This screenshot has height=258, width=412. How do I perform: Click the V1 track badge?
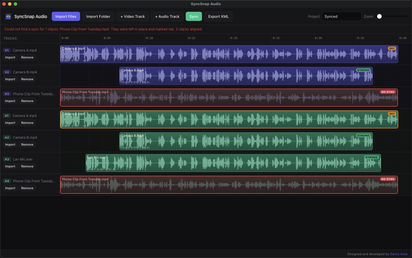(7, 50)
